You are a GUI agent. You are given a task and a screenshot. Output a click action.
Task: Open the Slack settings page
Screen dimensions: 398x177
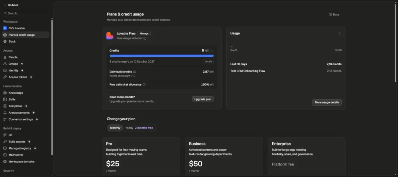pos(26,41)
